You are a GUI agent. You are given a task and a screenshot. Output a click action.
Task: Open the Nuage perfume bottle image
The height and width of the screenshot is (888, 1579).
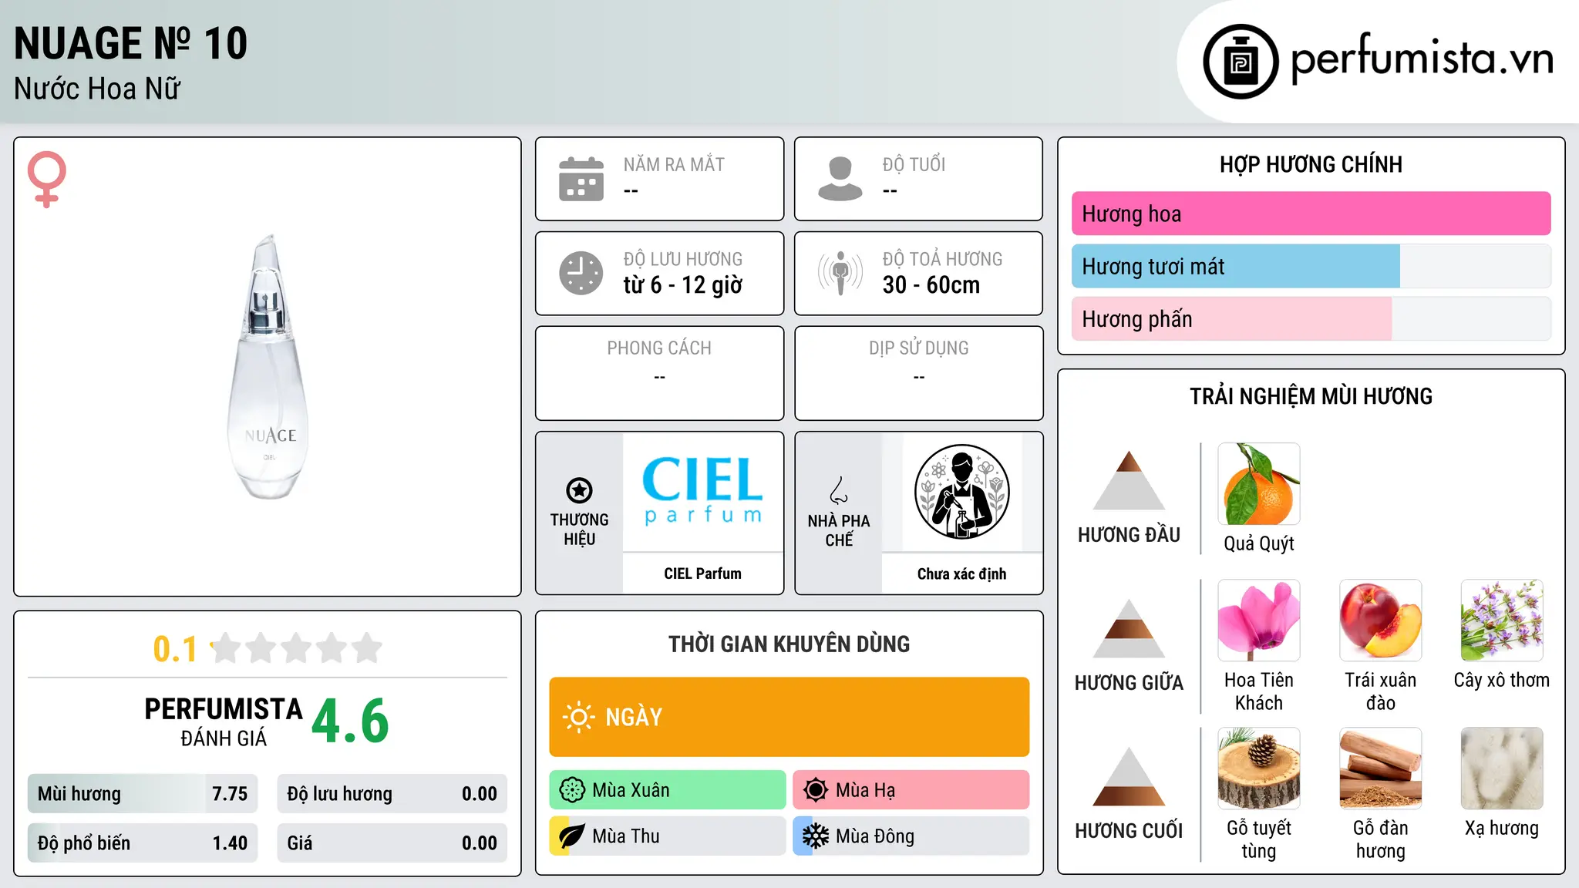coord(268,367)
